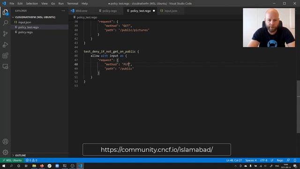Open Windows Start menu

4,166
